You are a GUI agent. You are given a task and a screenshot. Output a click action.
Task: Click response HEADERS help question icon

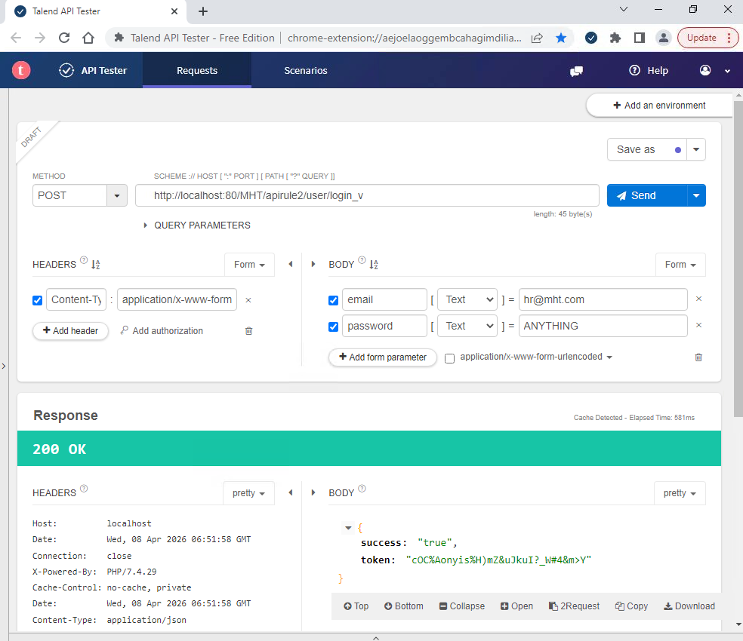pos(84,489)
